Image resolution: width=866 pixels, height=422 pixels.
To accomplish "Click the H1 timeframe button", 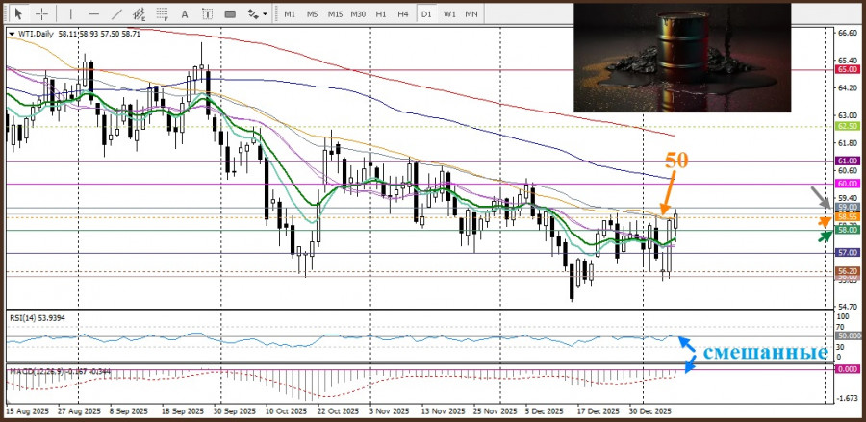I will click(381, 14).
